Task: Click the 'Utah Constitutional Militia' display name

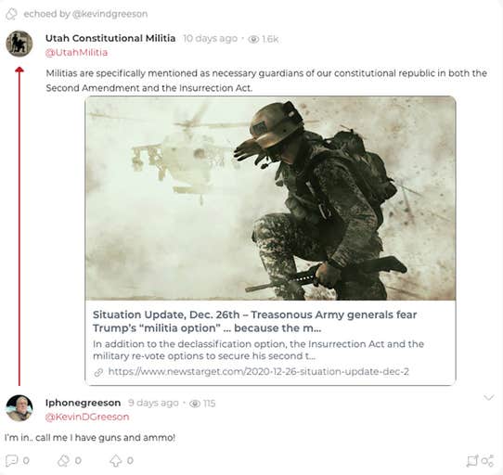Action: click(x=110, y=38)
